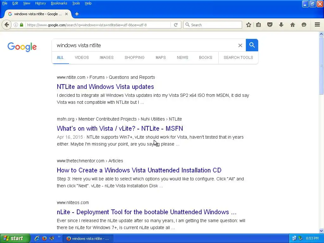Screen dimensions: 324x243
Task: Open the History menu
Action: (x=40, y=3)
